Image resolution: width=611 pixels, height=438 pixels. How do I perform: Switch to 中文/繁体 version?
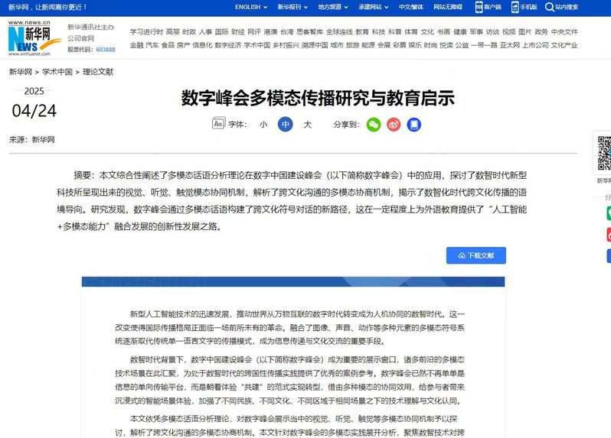pos(411,7)
